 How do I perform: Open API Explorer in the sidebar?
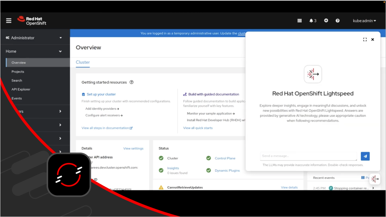(x=21, y=89)
